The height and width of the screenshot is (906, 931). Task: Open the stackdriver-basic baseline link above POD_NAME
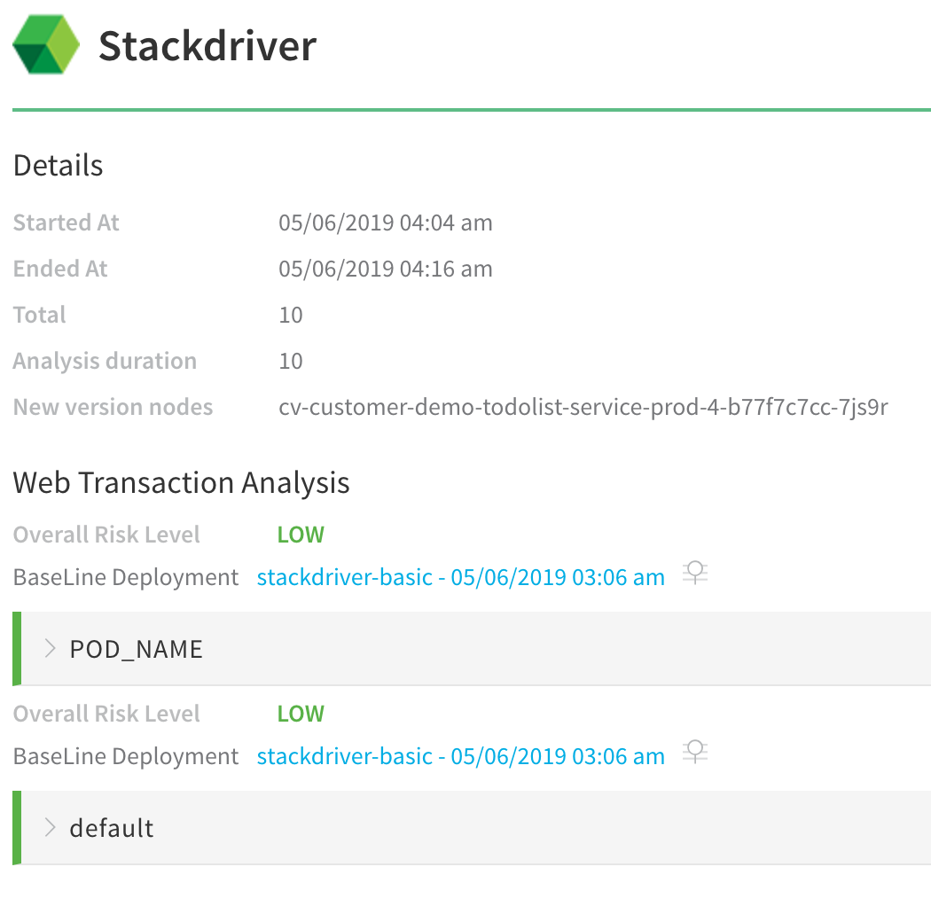coord(461,577)
